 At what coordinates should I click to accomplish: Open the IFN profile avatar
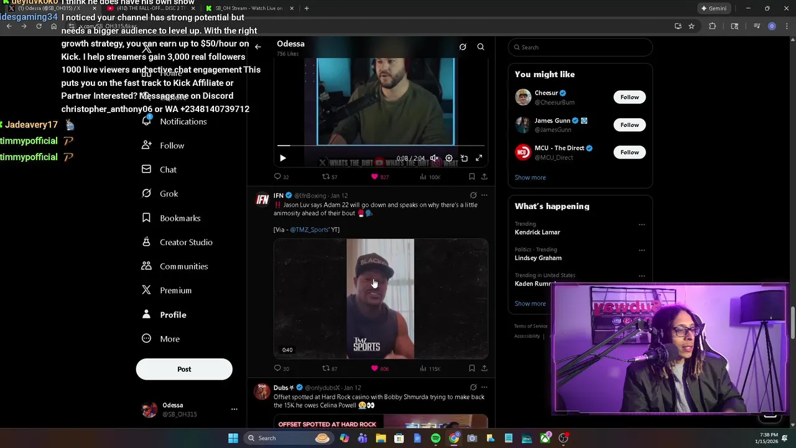point(262,200)
